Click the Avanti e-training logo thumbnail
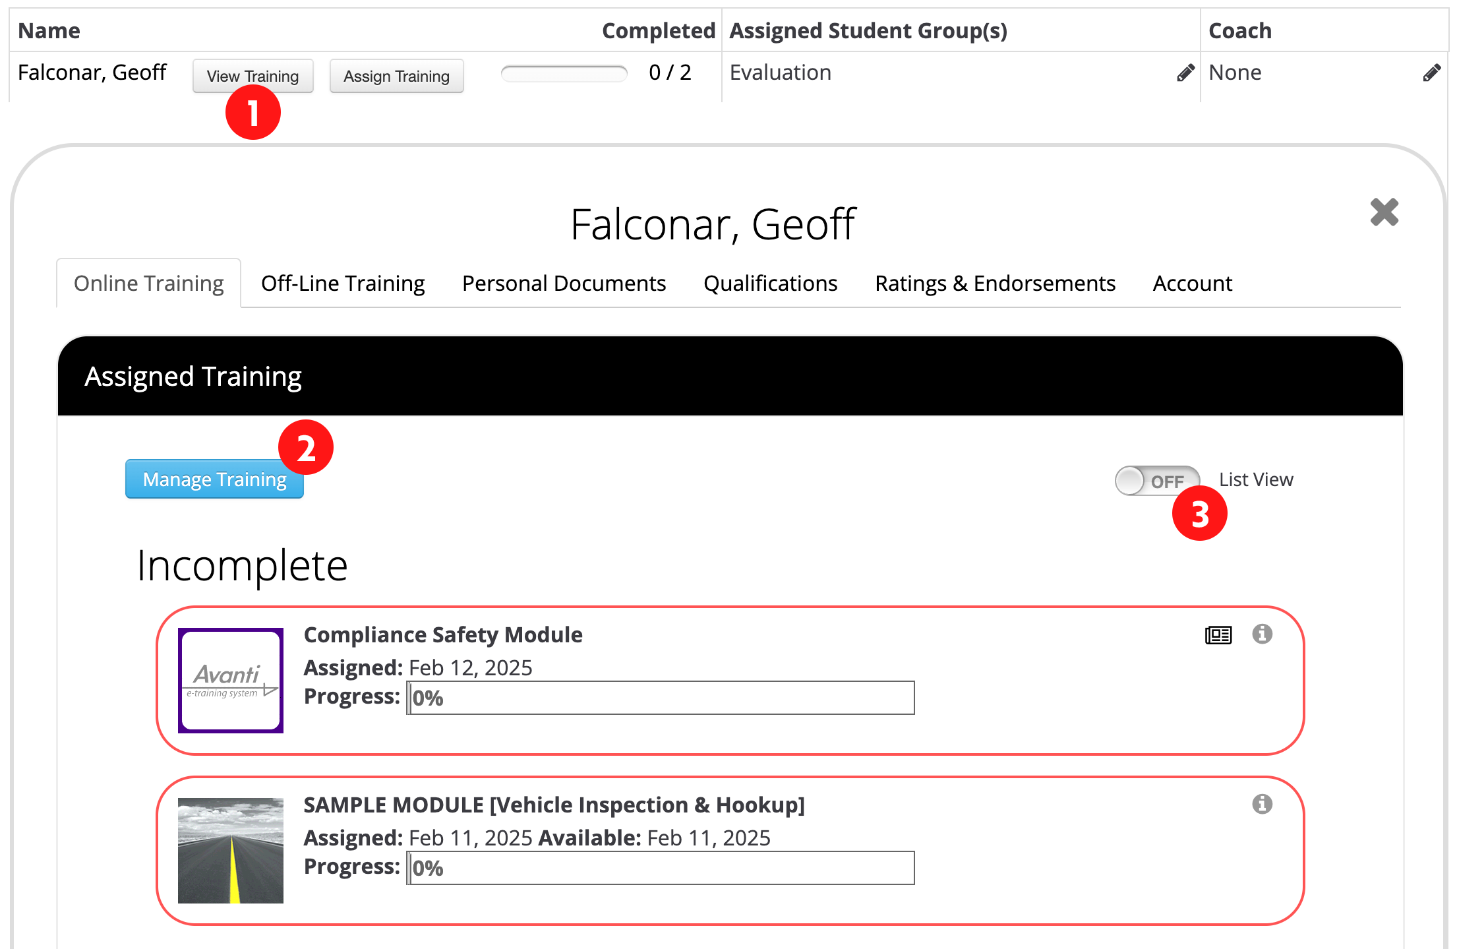Image resolution: width=1457 pixels, height=949 pixels. (x=231, y=680)
